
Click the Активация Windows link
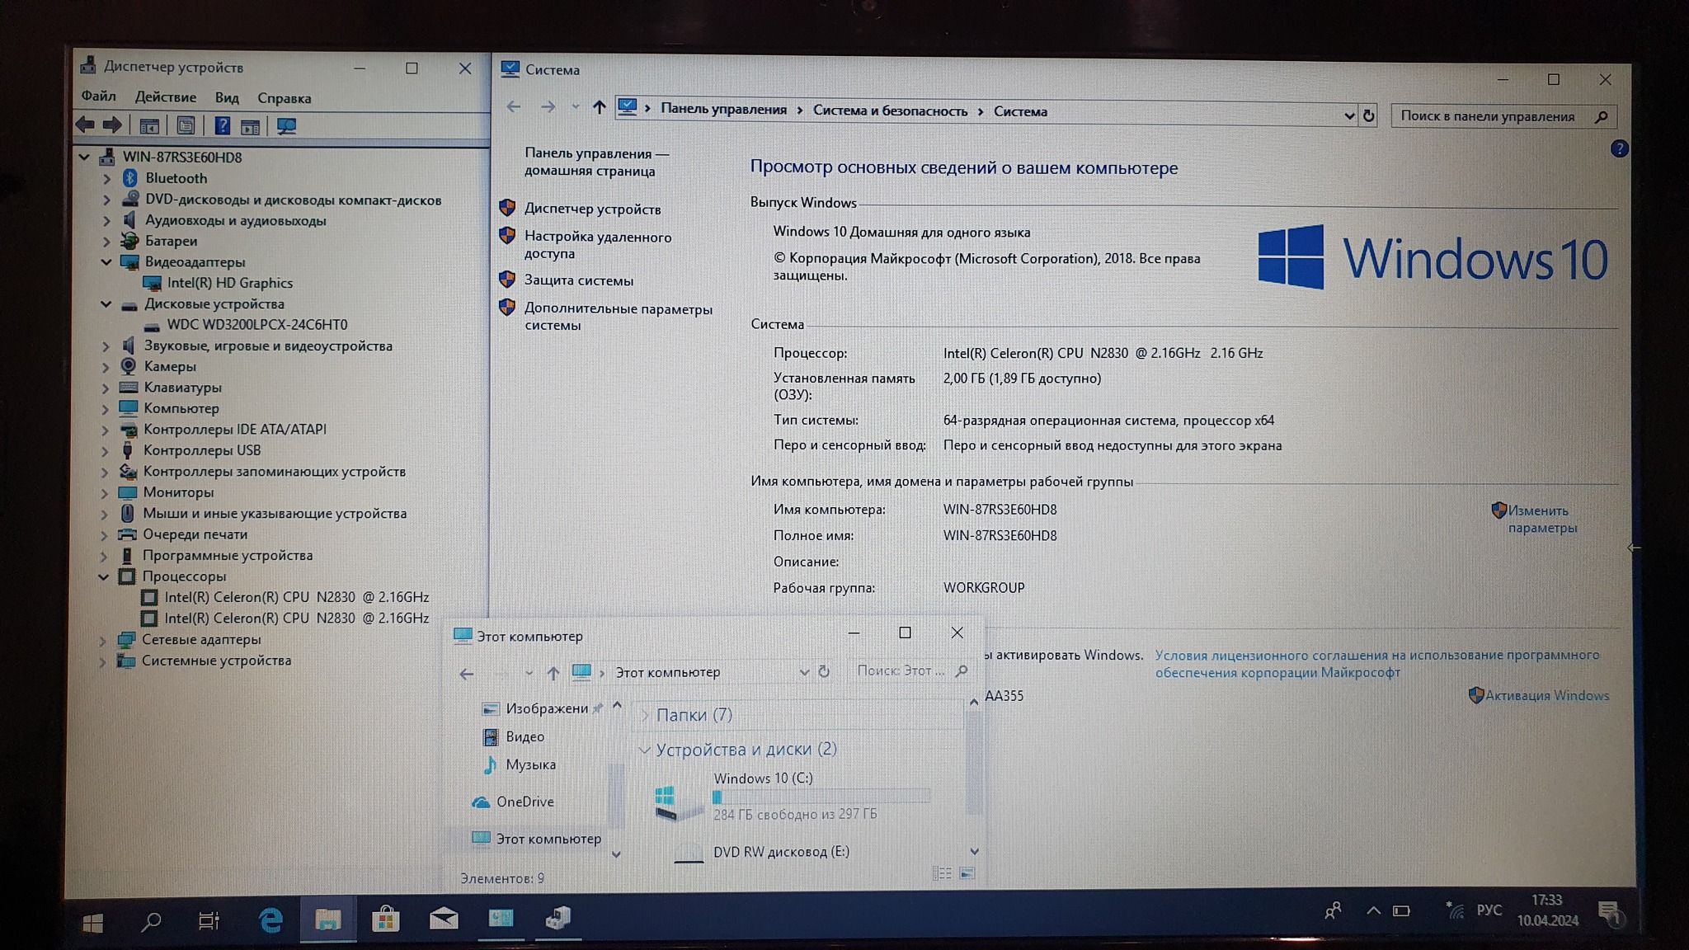tap(1546, 695)
